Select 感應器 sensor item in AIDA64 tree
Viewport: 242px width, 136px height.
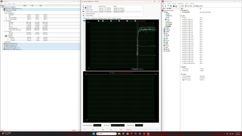(168, 26)
